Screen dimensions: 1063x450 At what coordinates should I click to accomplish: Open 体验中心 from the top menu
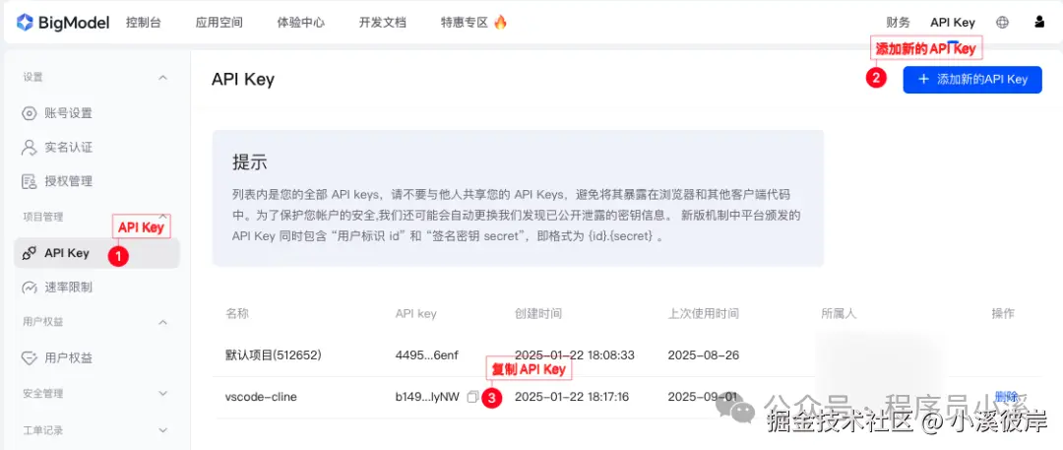click(x=301, y=22)
